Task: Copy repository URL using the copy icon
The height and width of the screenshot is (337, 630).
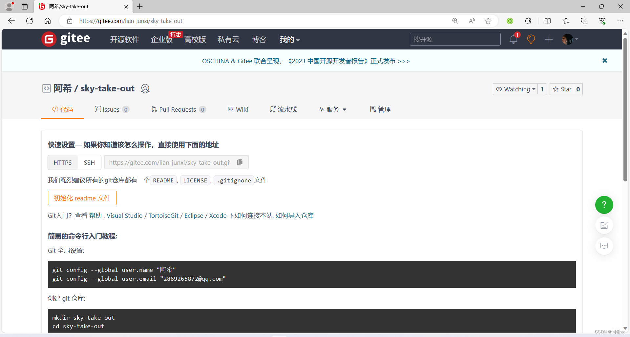Action: [x=240, y=162]
